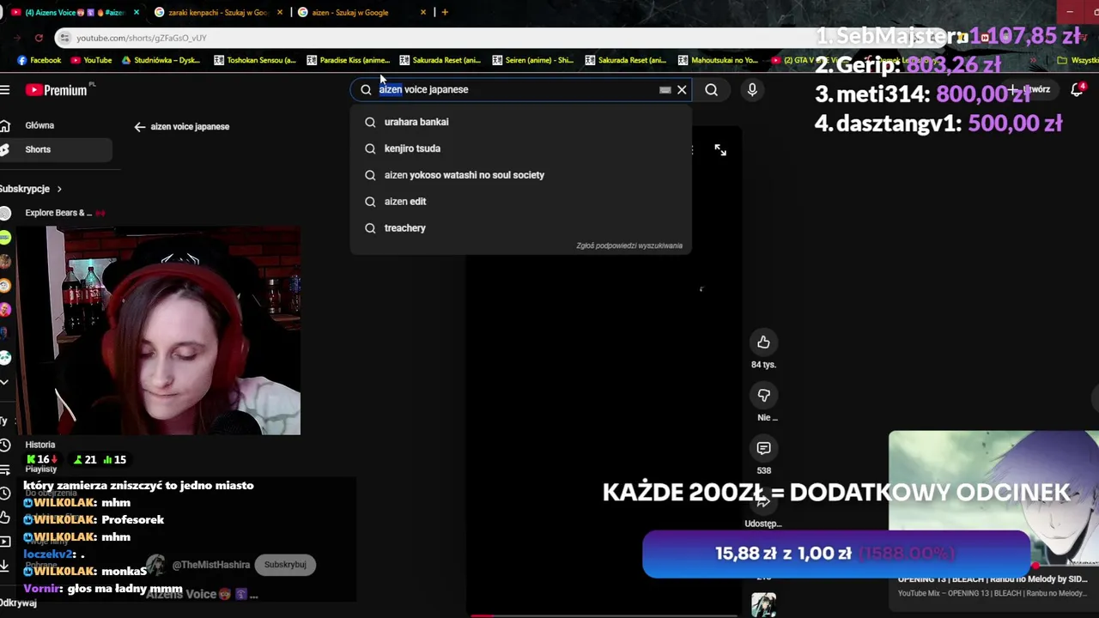Close the 'Aizens Voice' tab
Screen dimensions: 1099x618
(136, 12)
